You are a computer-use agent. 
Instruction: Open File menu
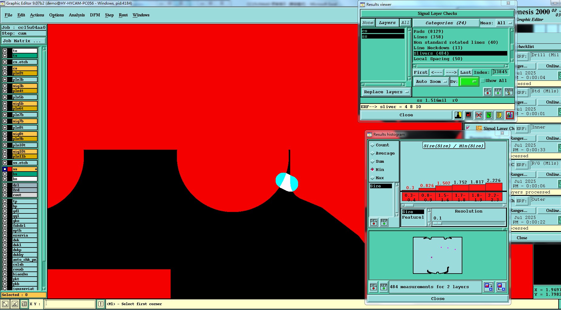click(x=8, y=15)
